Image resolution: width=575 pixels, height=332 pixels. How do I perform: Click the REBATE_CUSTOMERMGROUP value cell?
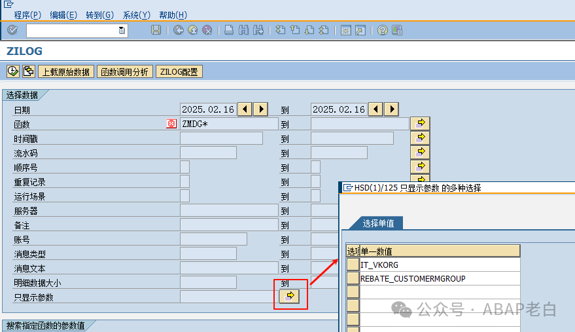pos(440,279)
